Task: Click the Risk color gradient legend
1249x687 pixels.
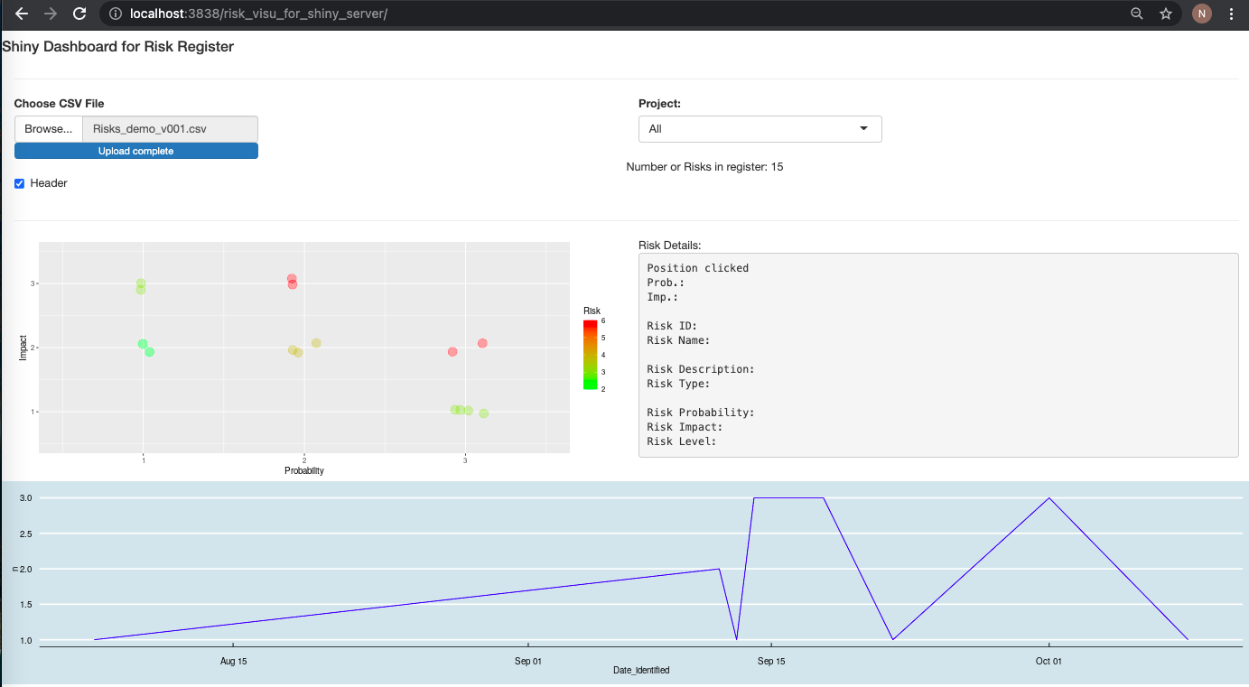Action: point(592,352)
